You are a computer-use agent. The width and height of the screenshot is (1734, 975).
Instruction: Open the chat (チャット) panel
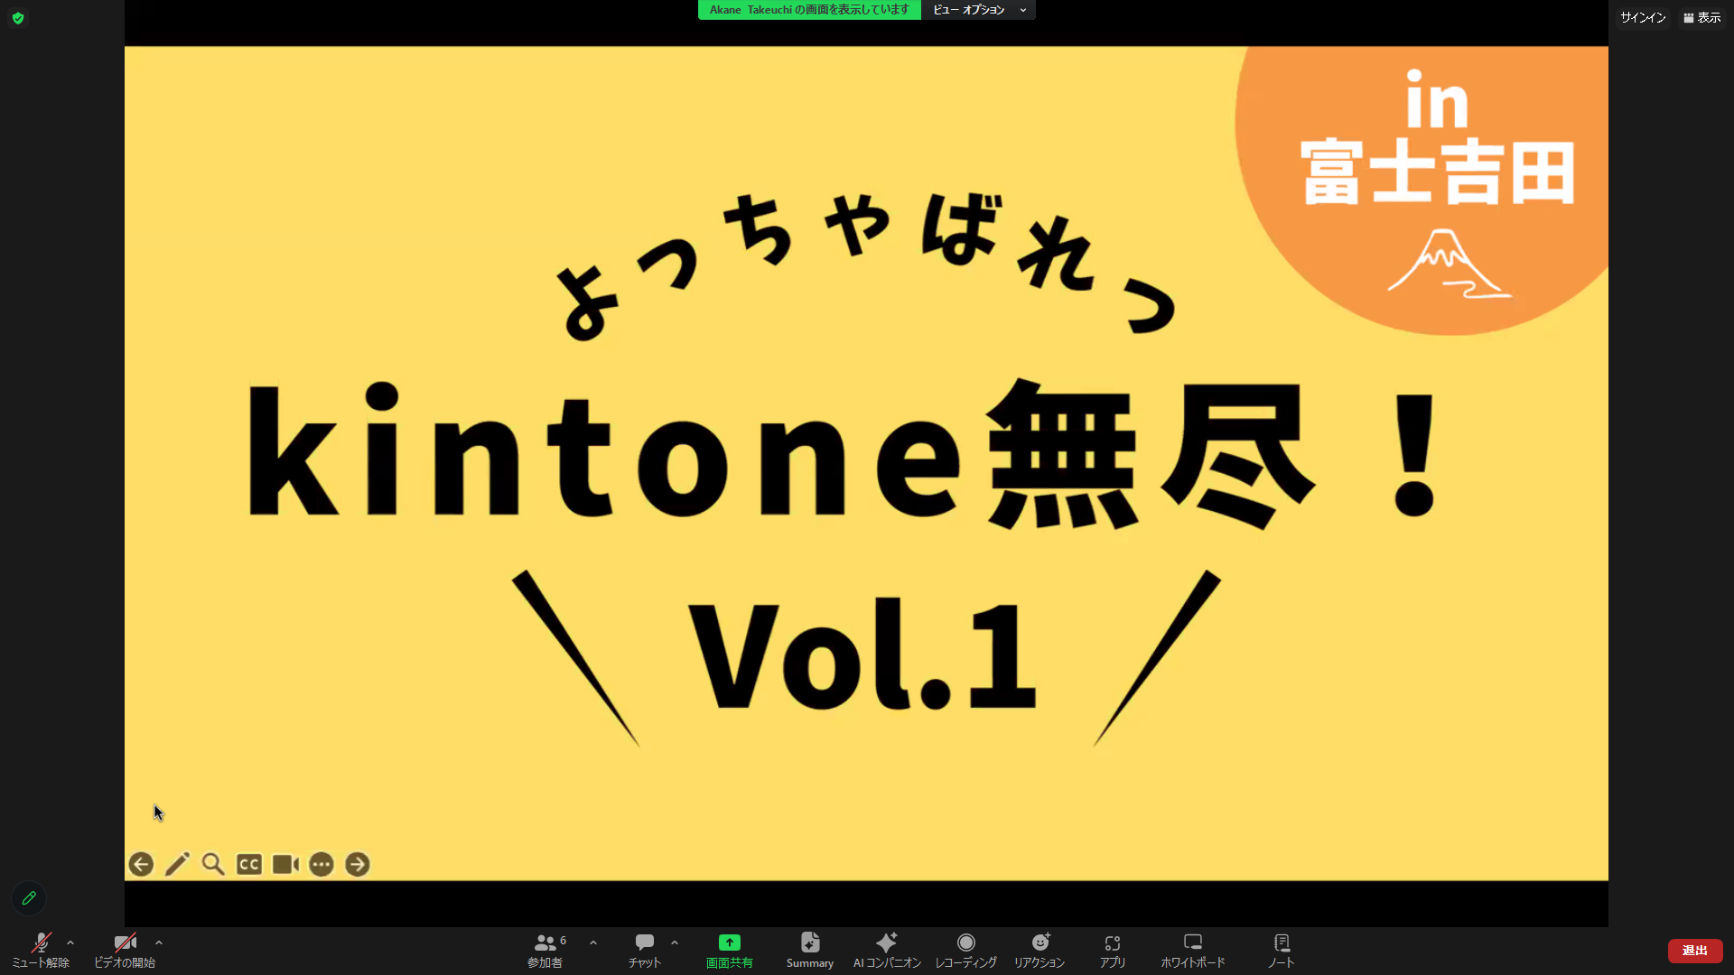coord(645,951)
